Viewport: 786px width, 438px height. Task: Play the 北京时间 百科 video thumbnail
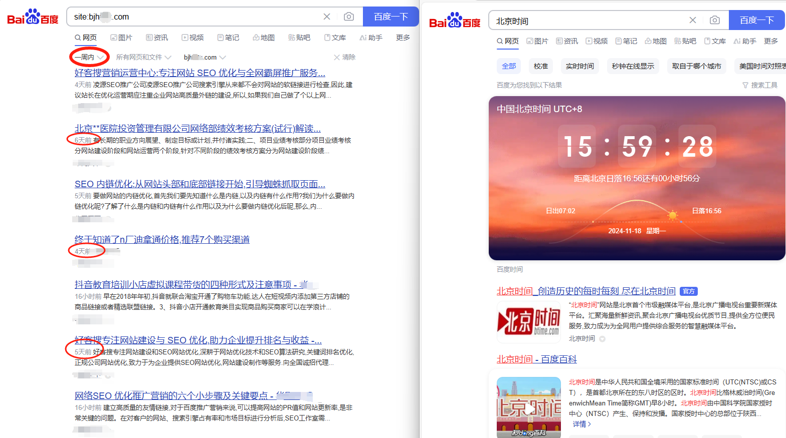529,408
